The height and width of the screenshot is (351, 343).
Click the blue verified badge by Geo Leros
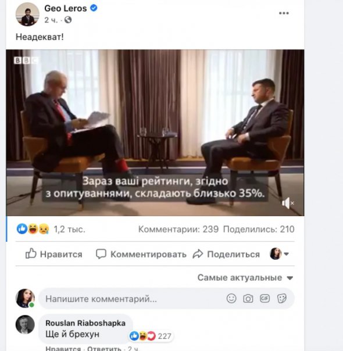point(94,8)
